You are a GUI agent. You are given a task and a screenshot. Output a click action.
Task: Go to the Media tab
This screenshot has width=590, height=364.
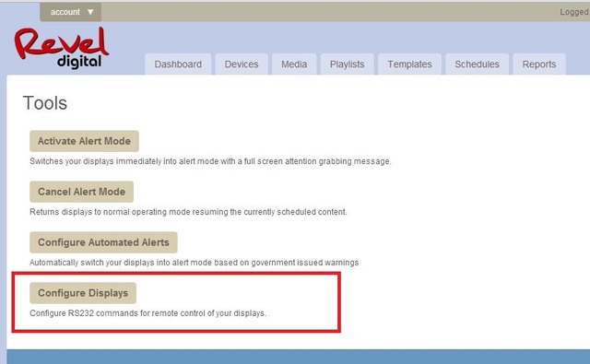(294, 65)
